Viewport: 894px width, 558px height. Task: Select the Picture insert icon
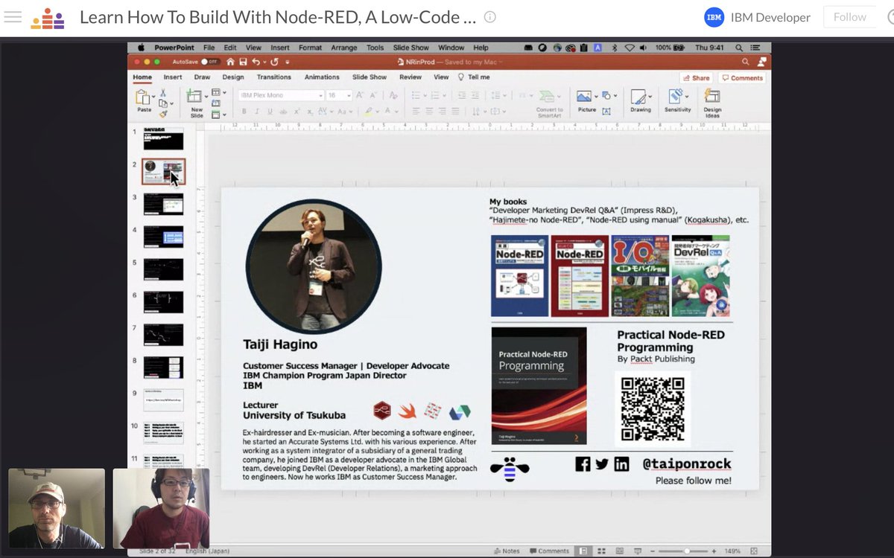[583, 95]
